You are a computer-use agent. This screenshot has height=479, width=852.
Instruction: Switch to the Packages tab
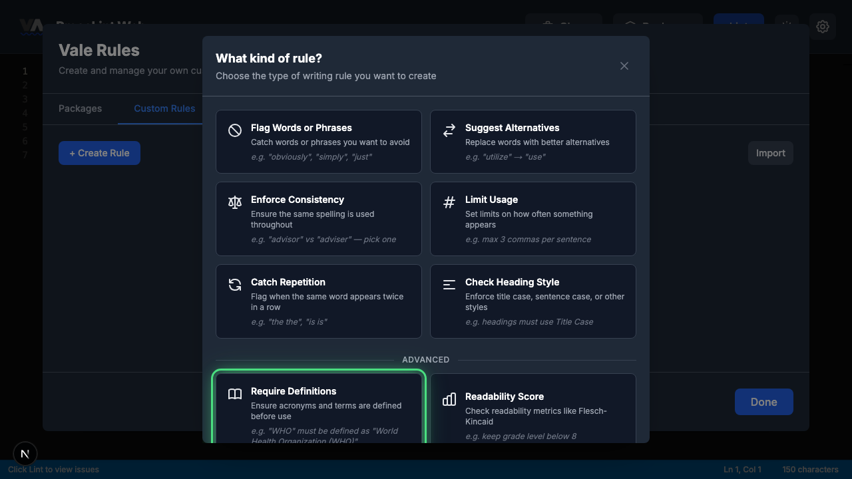80,108
